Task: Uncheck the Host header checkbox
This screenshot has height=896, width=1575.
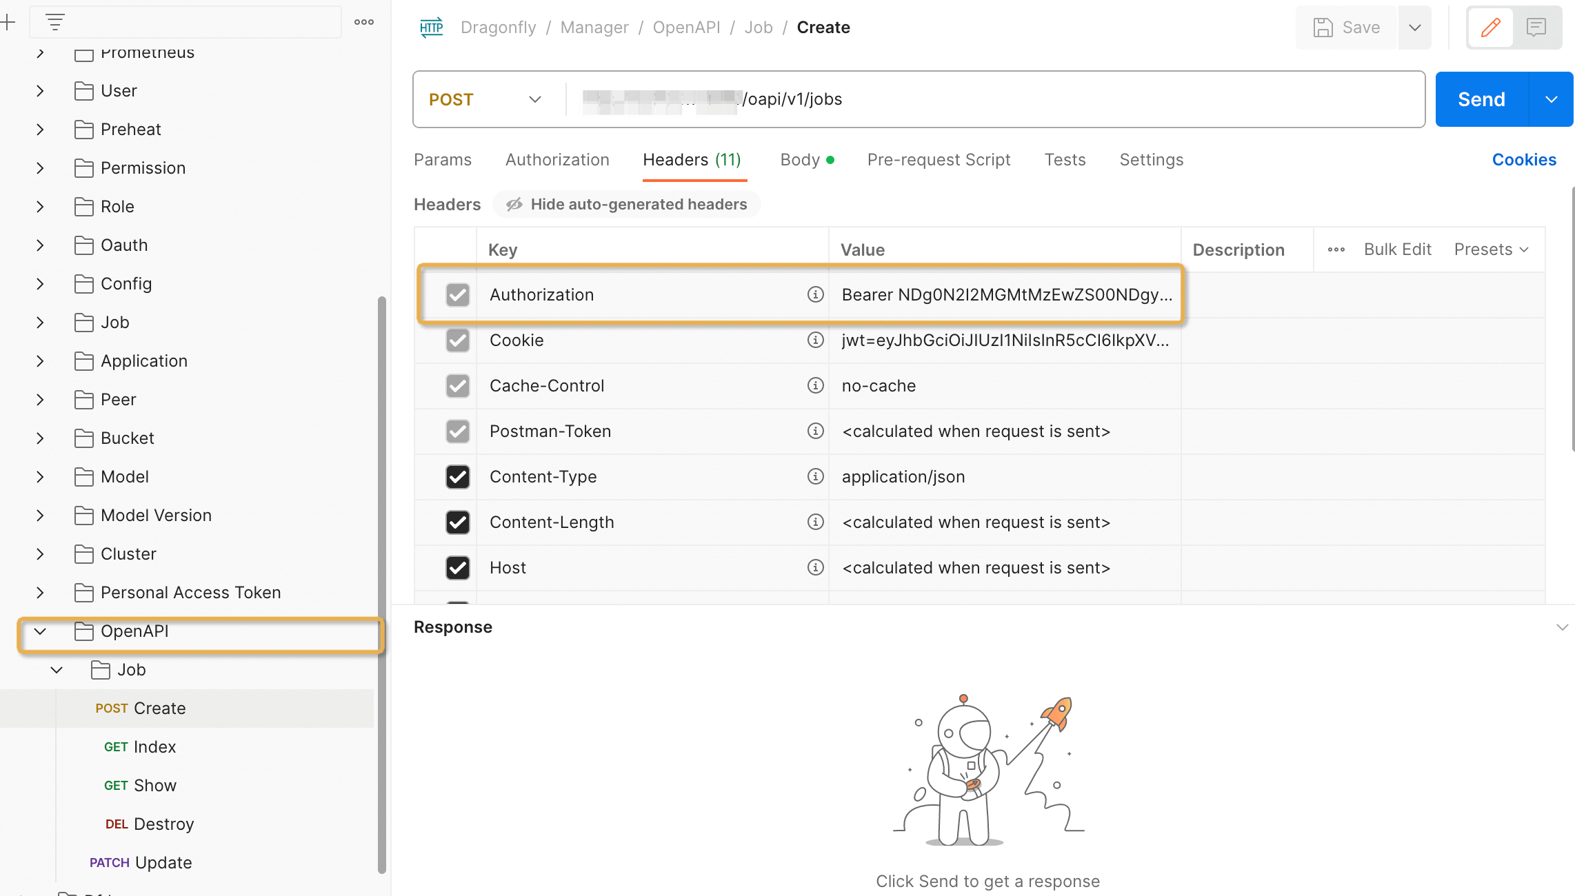Action: pos(458,568)
